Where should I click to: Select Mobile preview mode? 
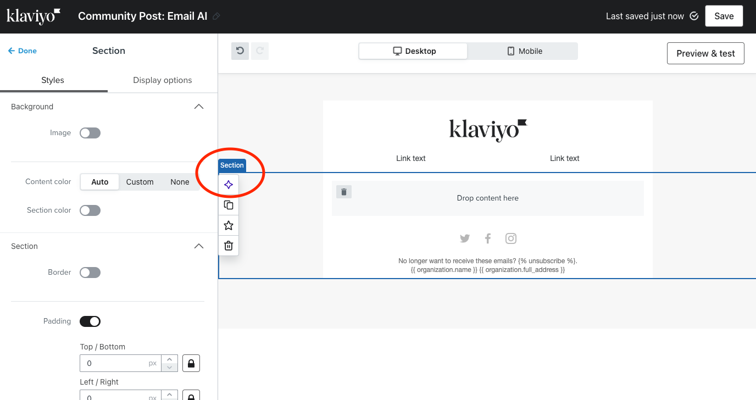[x=524, y=51]
